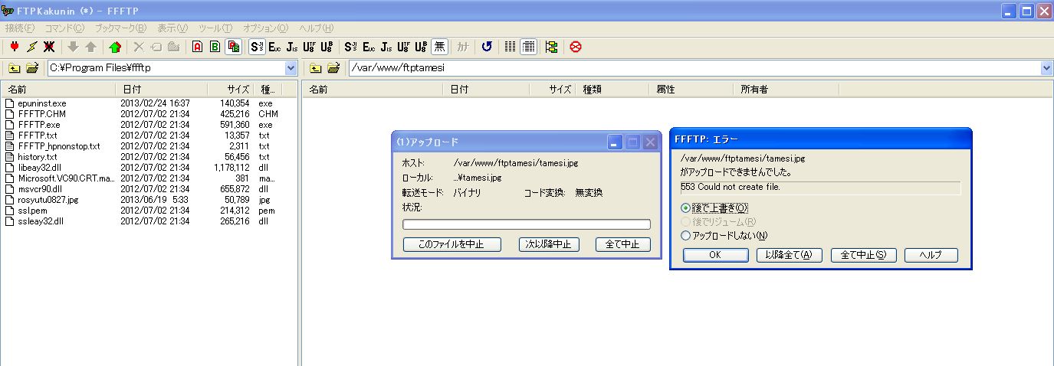Image resolution: width=1054 pixels, height=366 pixels.
Task: Switch to Binary transfer mode (B icon)
Action: pyautogui.click(x=215, y=47)
